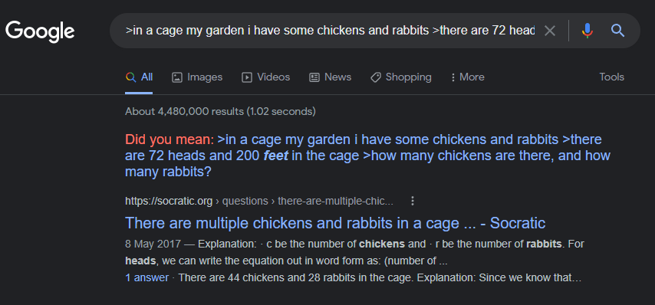This screenshot has width=655, height=305.
Task: Click the Shopping tab tag icon
Action: [376, 77]
